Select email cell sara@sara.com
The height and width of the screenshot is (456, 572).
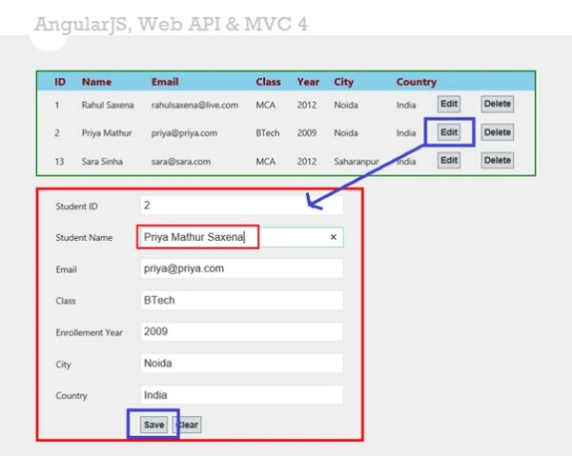click(181, 161)
